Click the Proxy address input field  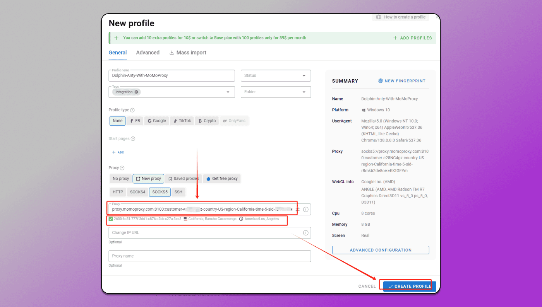pos(210,209)
